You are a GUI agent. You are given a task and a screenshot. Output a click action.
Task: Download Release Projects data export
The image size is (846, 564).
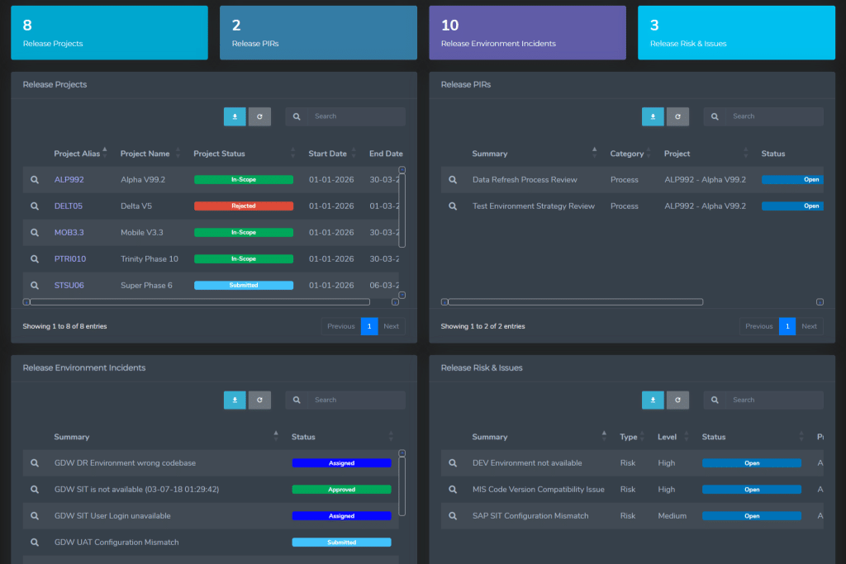235,116
